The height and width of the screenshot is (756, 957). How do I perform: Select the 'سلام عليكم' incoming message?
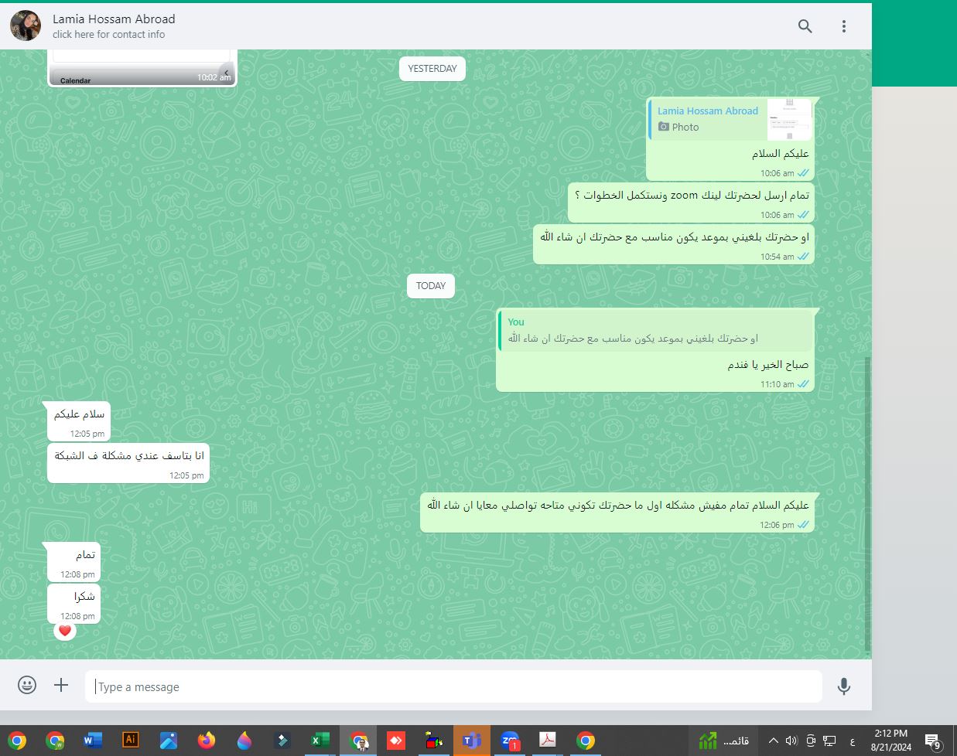[x=79, y=421]
